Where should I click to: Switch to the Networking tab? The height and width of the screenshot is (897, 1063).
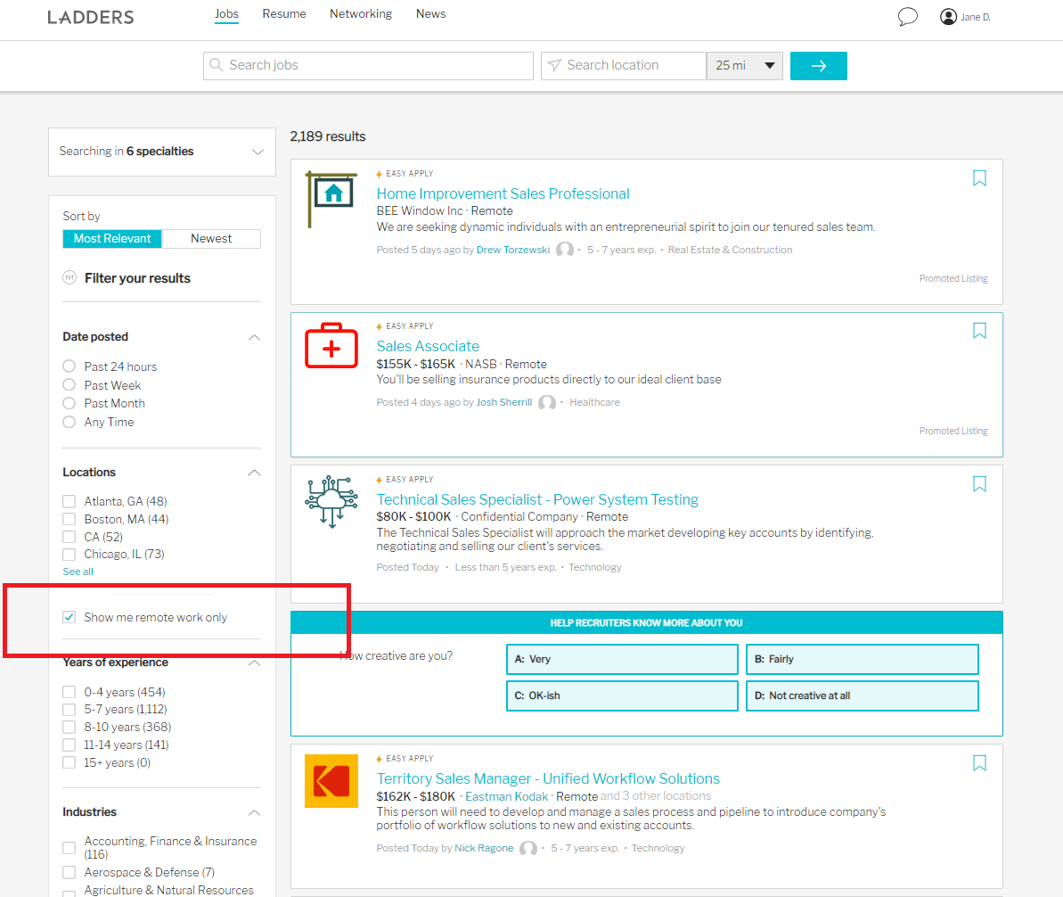[x=361, y=13]
